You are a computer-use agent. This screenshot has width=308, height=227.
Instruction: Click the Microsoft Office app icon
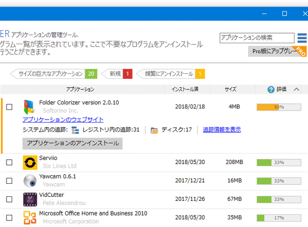(30, 217)
